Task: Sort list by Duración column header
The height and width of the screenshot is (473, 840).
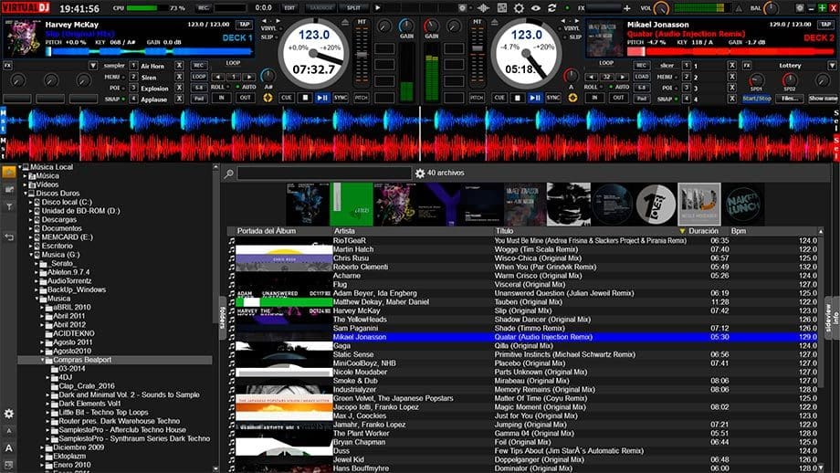Action: point(703,231)
